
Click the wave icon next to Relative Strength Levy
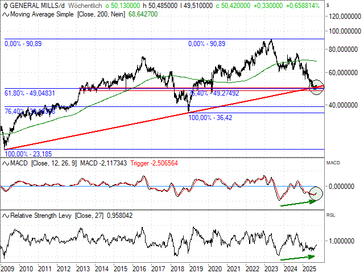[x=5, y=216]
